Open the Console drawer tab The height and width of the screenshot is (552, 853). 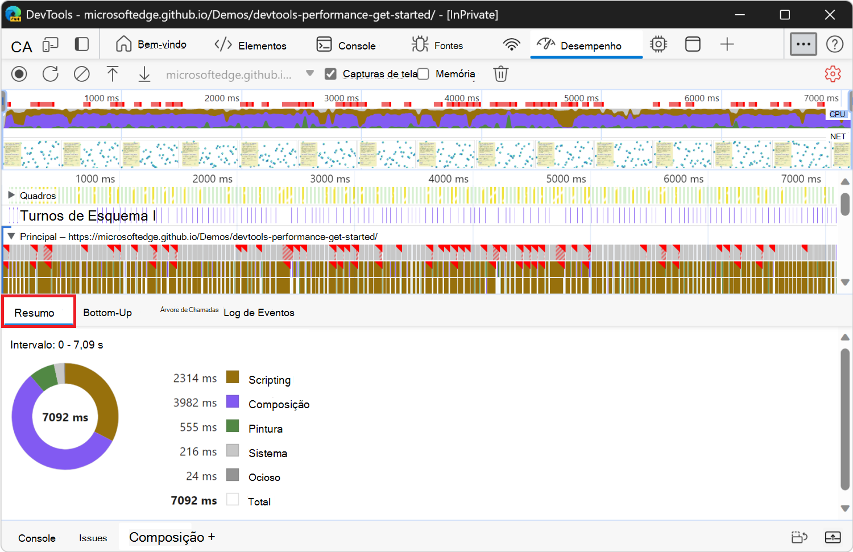coord(37,538)
